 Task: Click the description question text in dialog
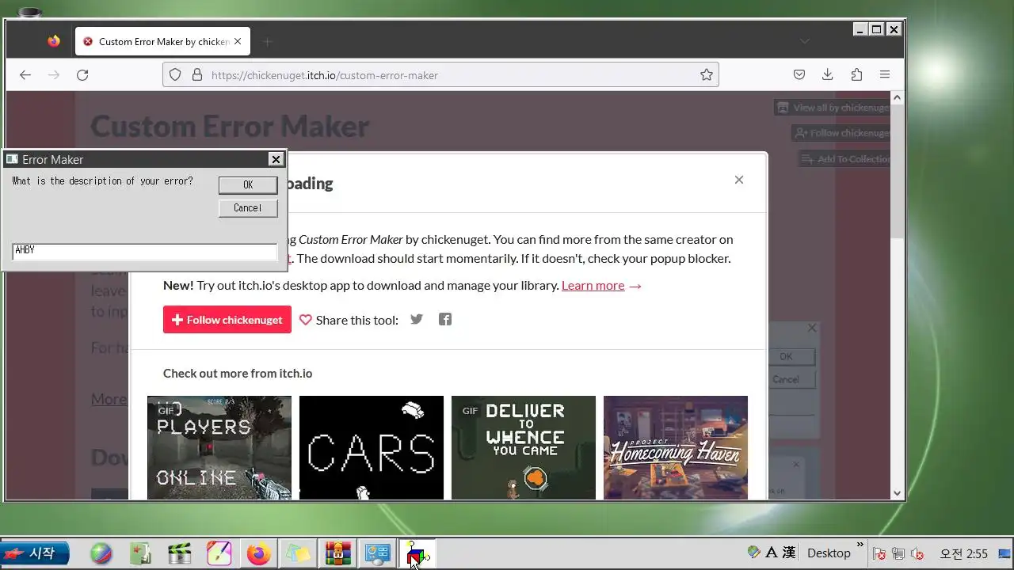[x=102, y=181]
